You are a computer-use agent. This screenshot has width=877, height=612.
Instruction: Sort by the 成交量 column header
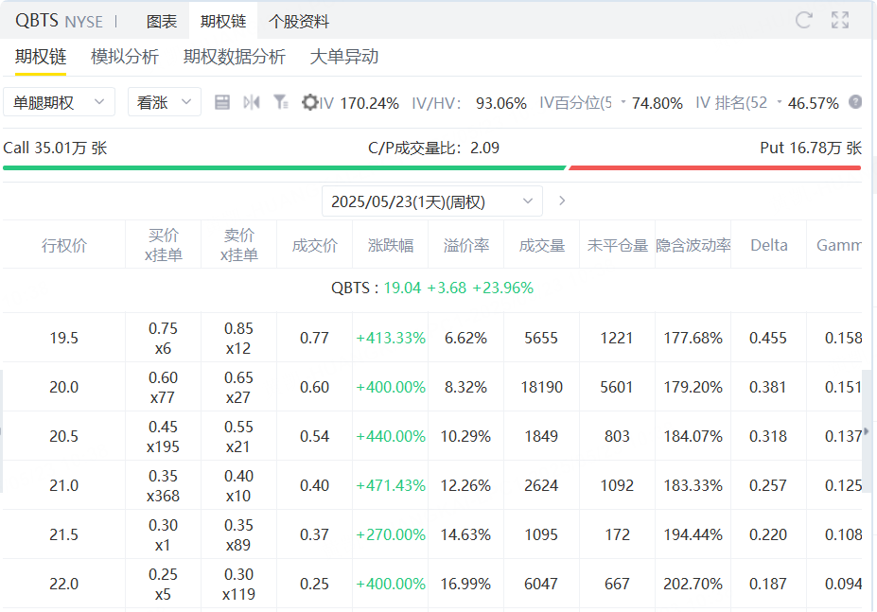541,245
